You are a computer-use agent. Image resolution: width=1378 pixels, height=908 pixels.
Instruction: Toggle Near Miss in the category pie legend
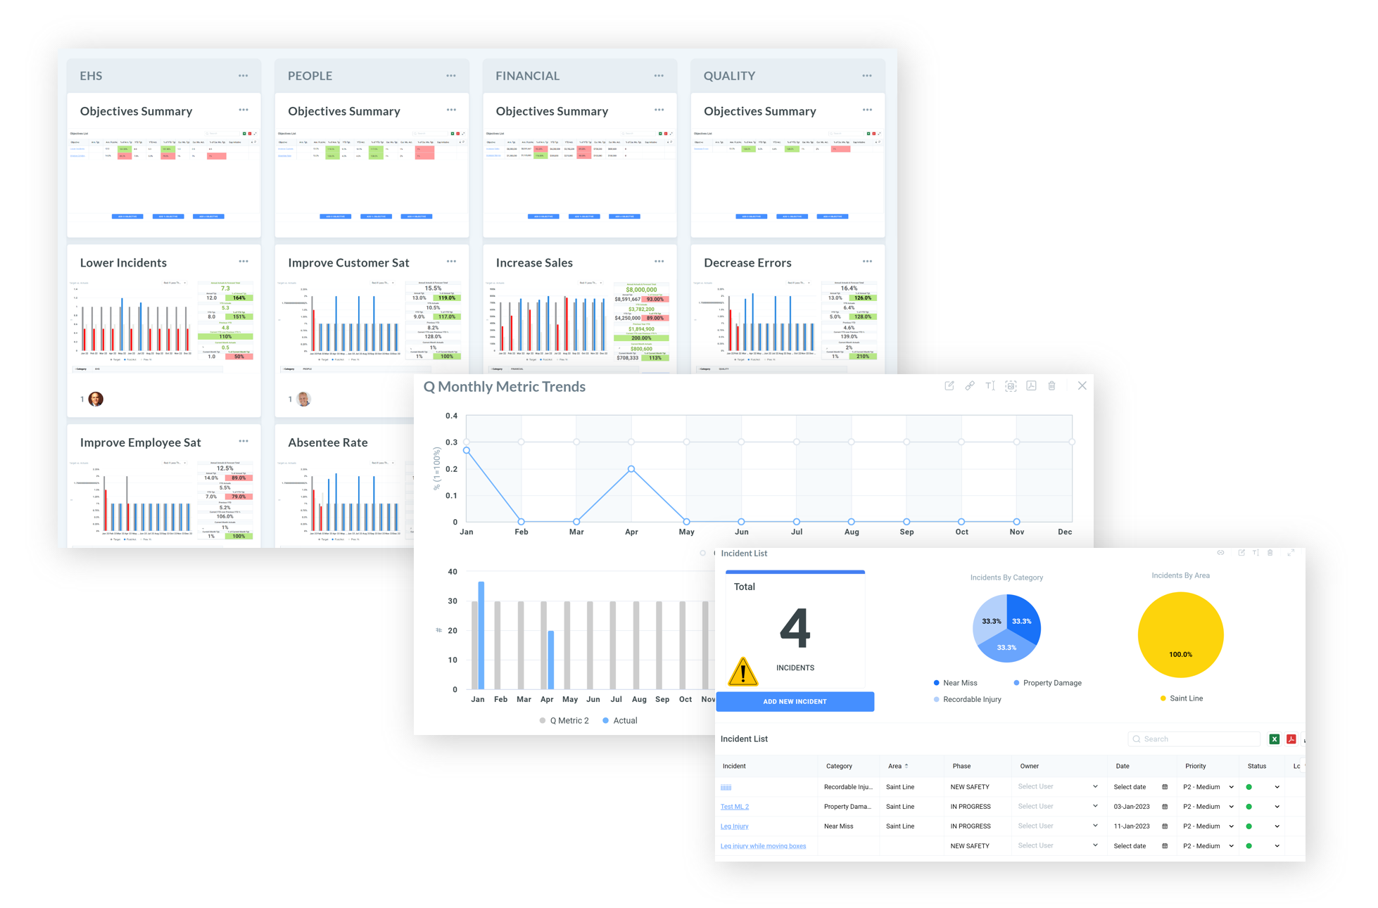point(955,683)
